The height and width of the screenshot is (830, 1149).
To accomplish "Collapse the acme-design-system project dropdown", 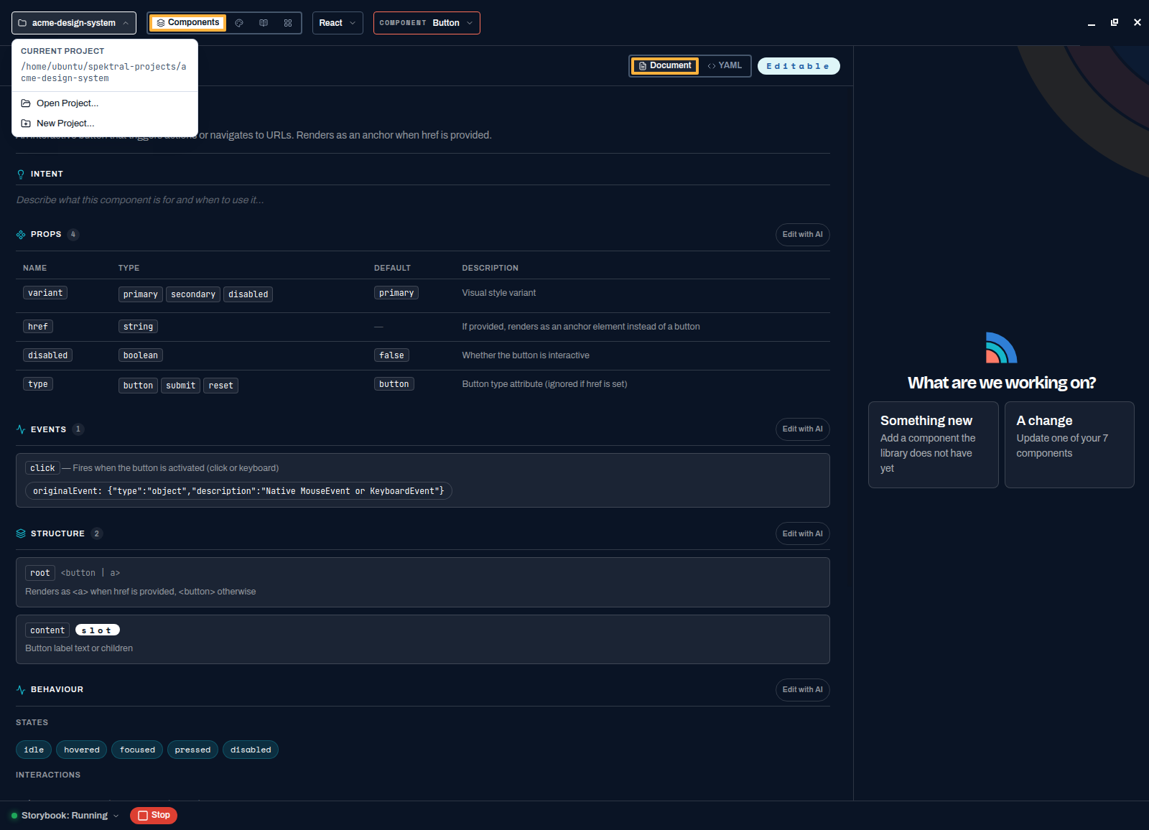I will coord(74,23).
